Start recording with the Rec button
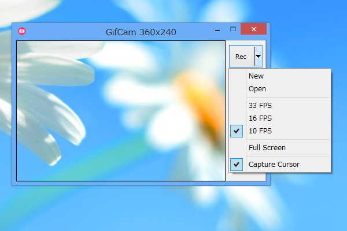The width and height of the screenshot is (347, 231). 242,57
